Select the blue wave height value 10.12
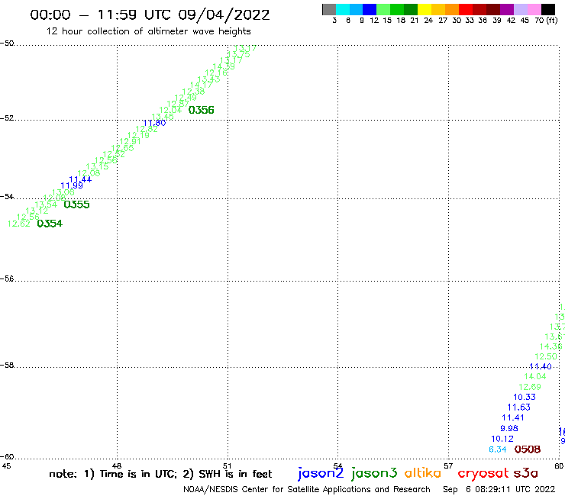 [x=502, y=439]
